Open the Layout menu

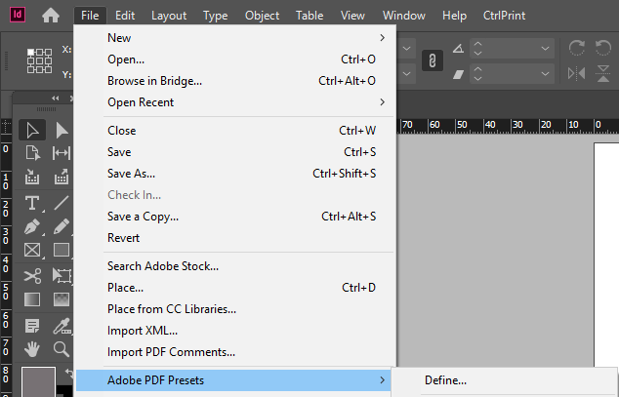169,16
